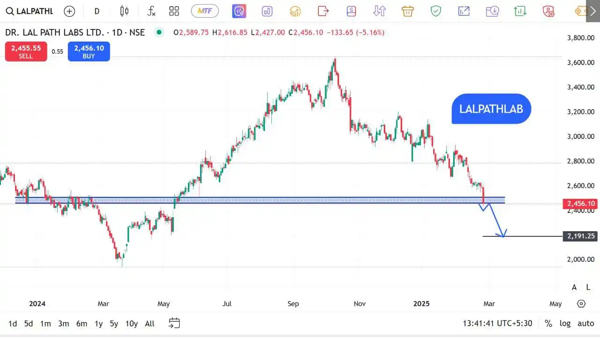
Task: Click the purple S square toolbar icon
Action: (352, 11)
